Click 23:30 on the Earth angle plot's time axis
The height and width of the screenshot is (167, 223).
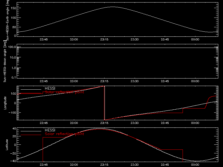(x=135, y=39)
